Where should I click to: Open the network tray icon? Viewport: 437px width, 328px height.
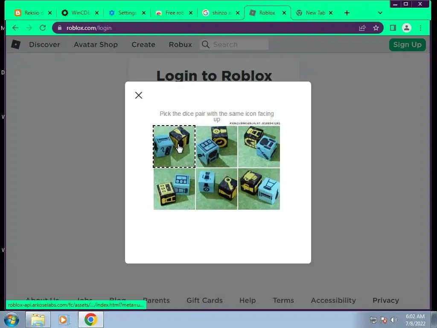373,320
